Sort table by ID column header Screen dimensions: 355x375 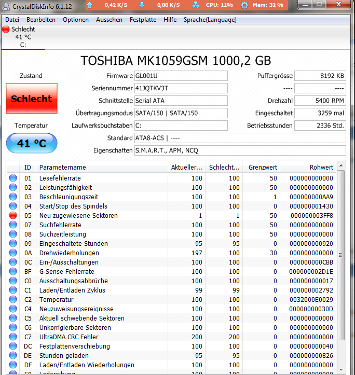point(28,167)
